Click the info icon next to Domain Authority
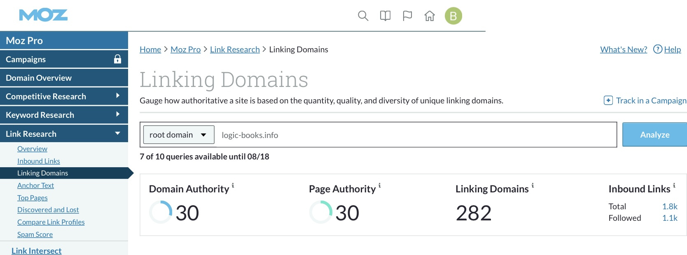687x255 pixels. (x=233, y=185)
